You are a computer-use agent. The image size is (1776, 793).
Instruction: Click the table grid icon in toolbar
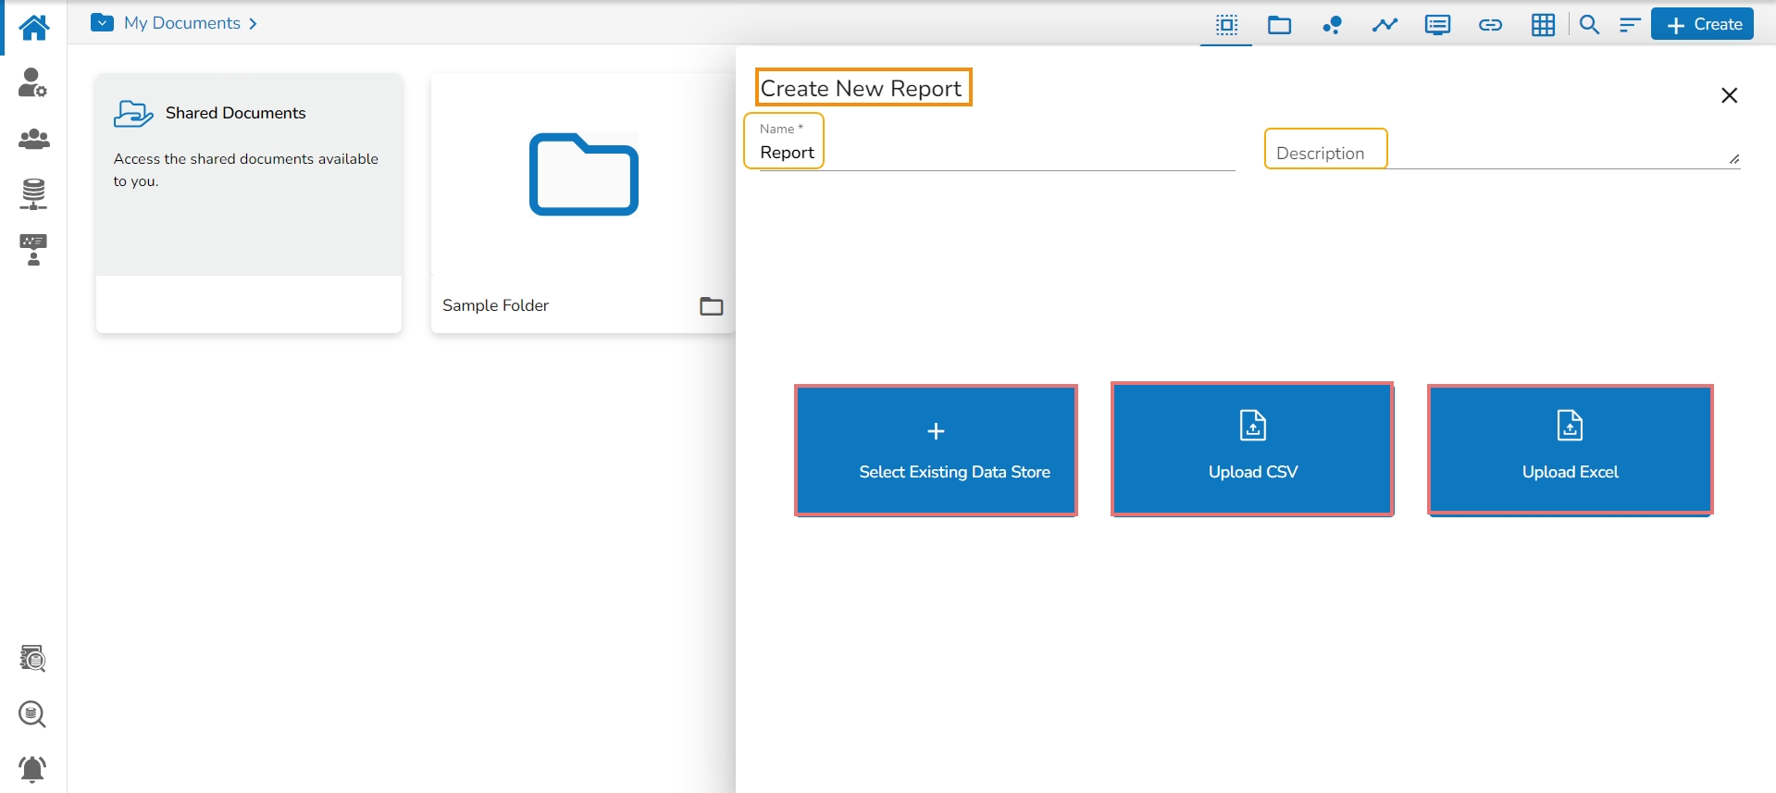pos(1543,25)
